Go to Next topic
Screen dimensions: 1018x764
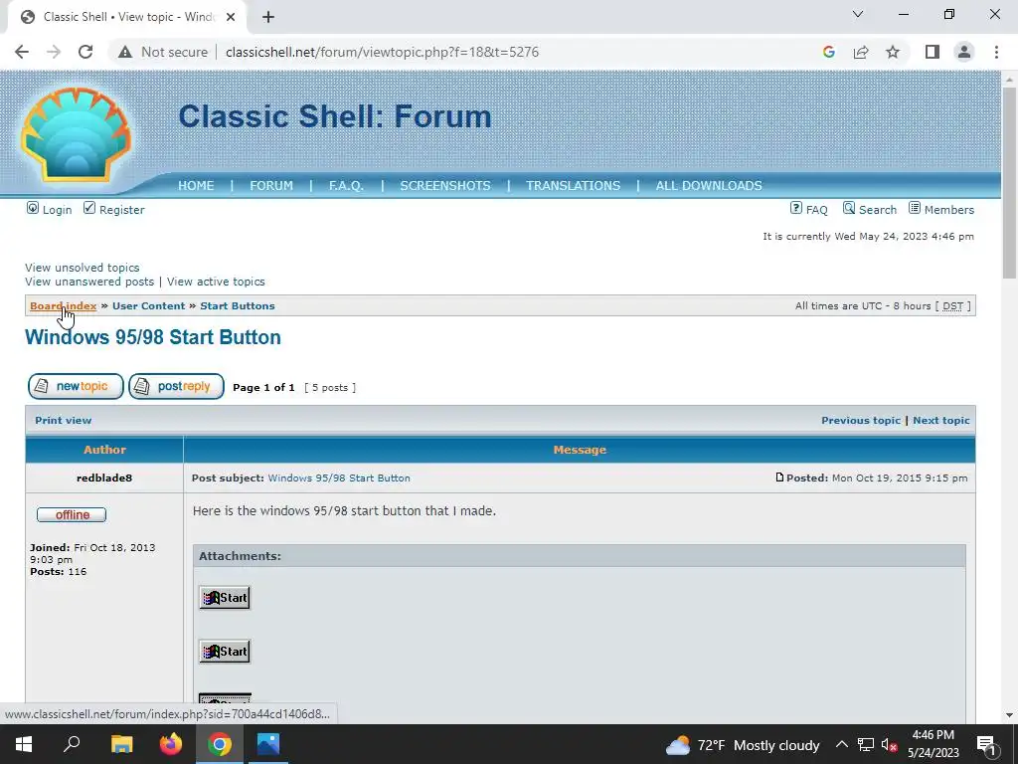pyautogui.click(x=941, y=421)
